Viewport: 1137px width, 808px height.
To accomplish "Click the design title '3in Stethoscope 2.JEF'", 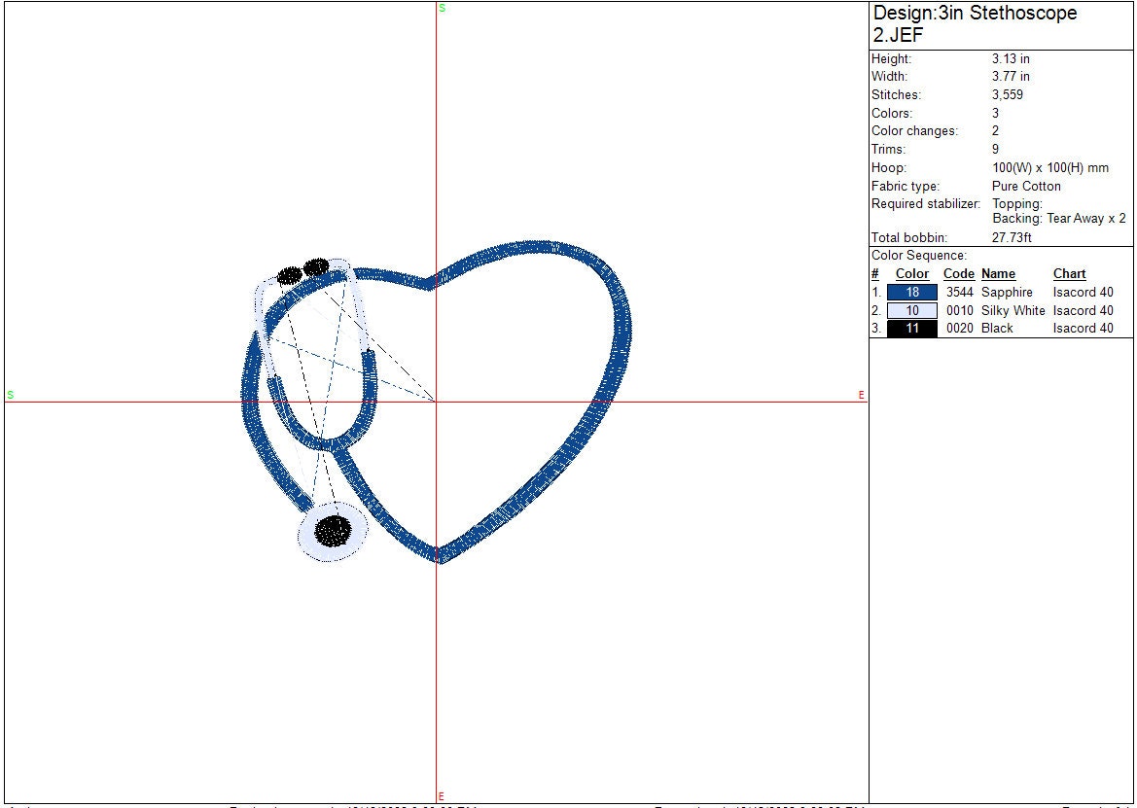I will tap(974, 24).
